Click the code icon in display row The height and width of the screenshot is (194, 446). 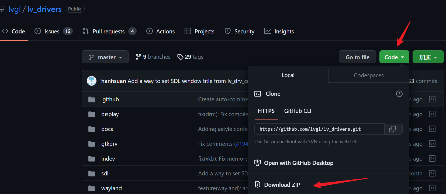point(432,114)
